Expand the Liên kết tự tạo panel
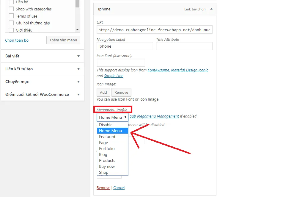305x197 pixels. point(43,69)
